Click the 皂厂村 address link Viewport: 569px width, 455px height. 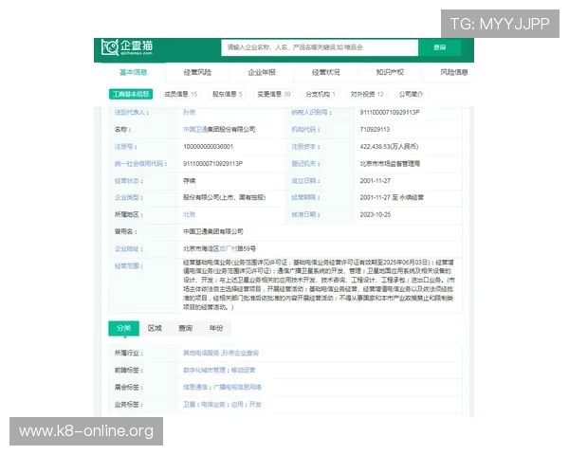click(x=229, y=248)
